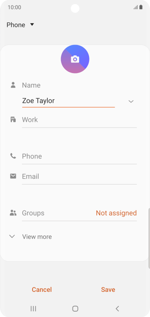Open Groups Not assigned selector
This screenshot has width=150, height=317.
(x=116, y=213)
